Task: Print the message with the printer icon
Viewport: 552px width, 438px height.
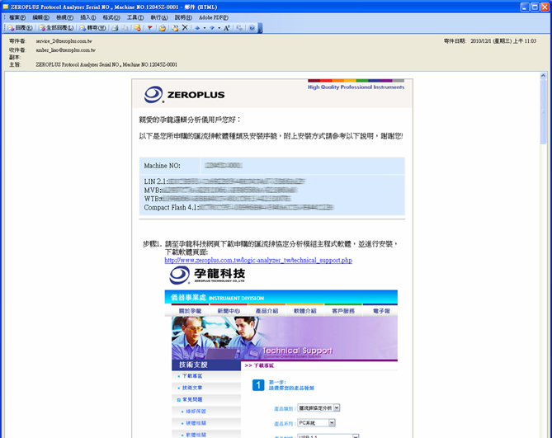Action: coord(115,28)
